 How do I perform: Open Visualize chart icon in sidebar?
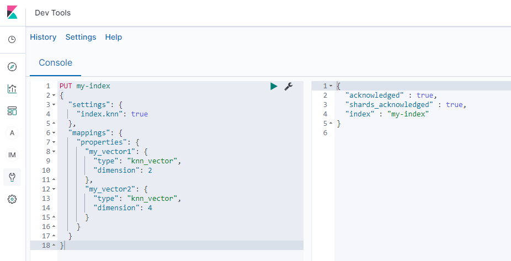(12, 89)
